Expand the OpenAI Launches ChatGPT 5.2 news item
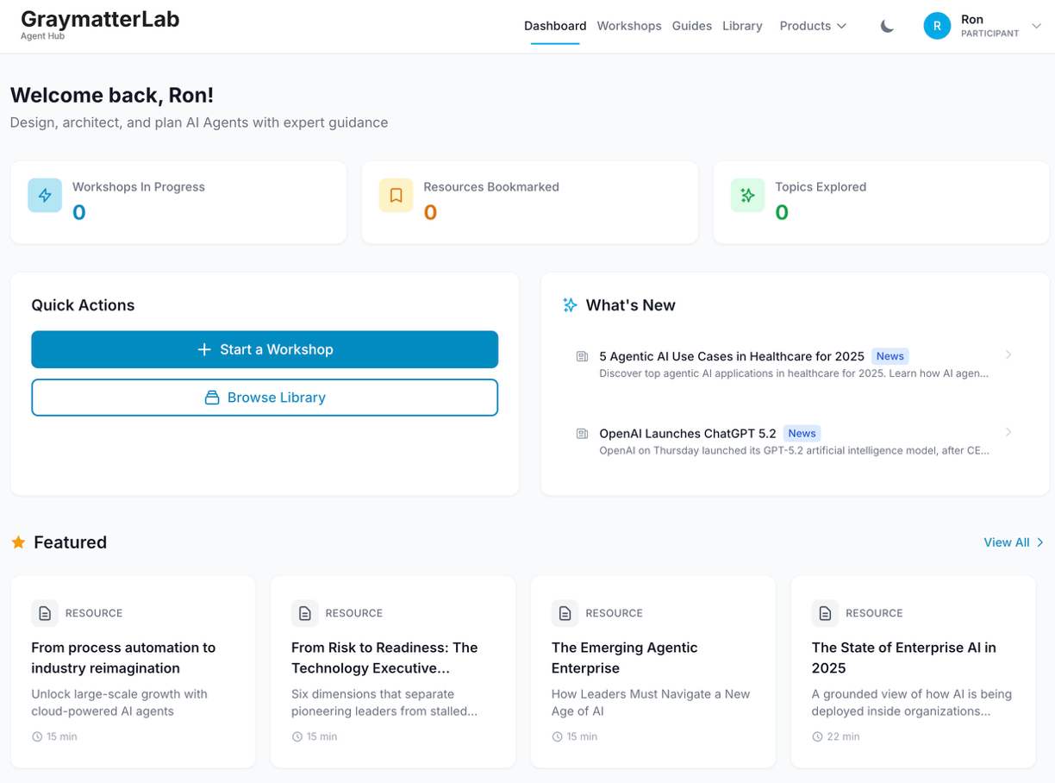This screenshot has height=783, width=1055. (x=1009, y=432)
